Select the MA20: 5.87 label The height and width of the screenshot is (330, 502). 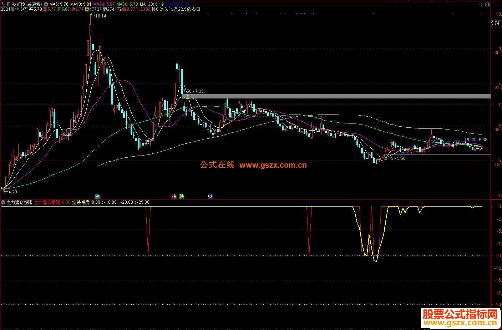point(104,5)
